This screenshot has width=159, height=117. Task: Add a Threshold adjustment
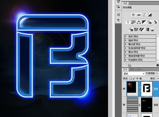(x=141, y=29)
